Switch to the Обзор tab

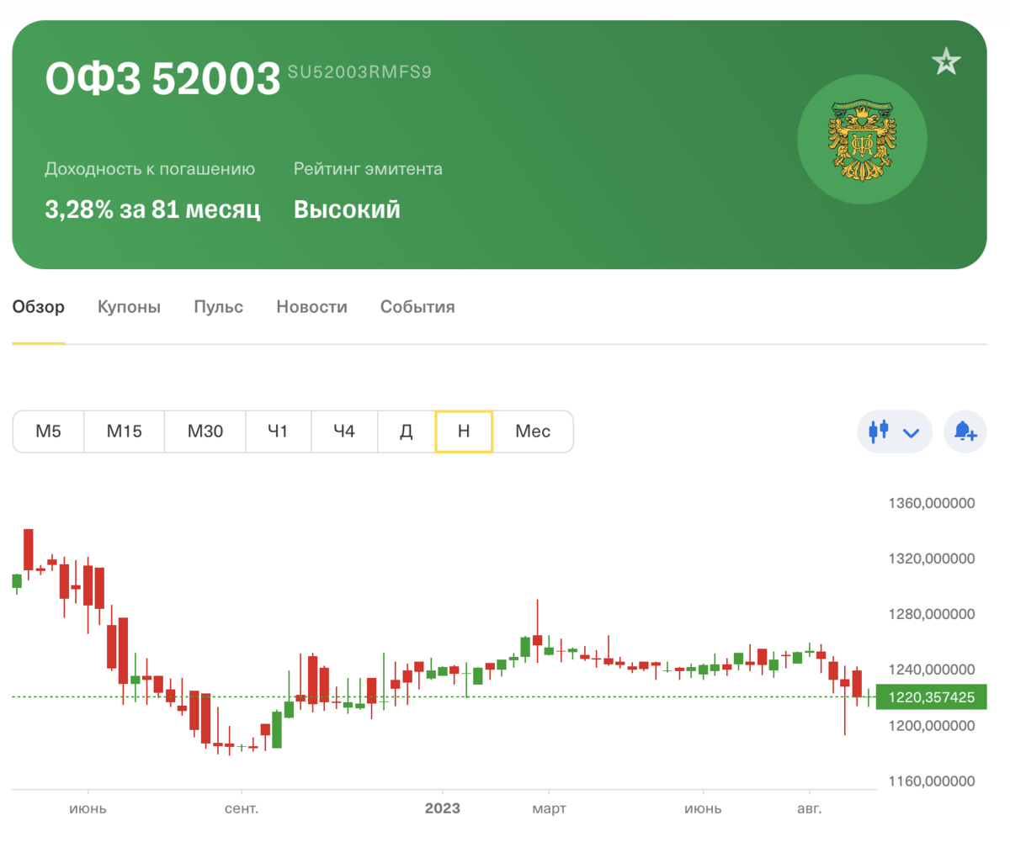(x=38, y=307)
